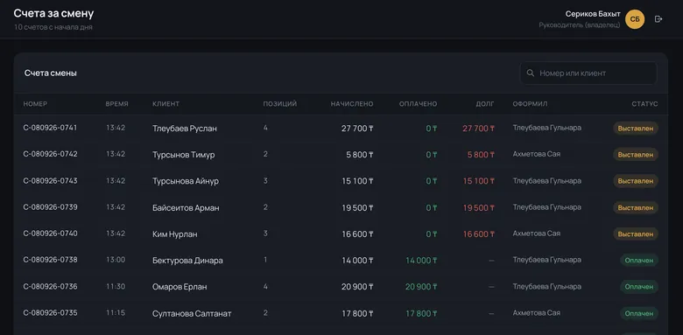
Task: Click 'Оплачен' status for Бектурова Динара
Action: coord(639,260)
